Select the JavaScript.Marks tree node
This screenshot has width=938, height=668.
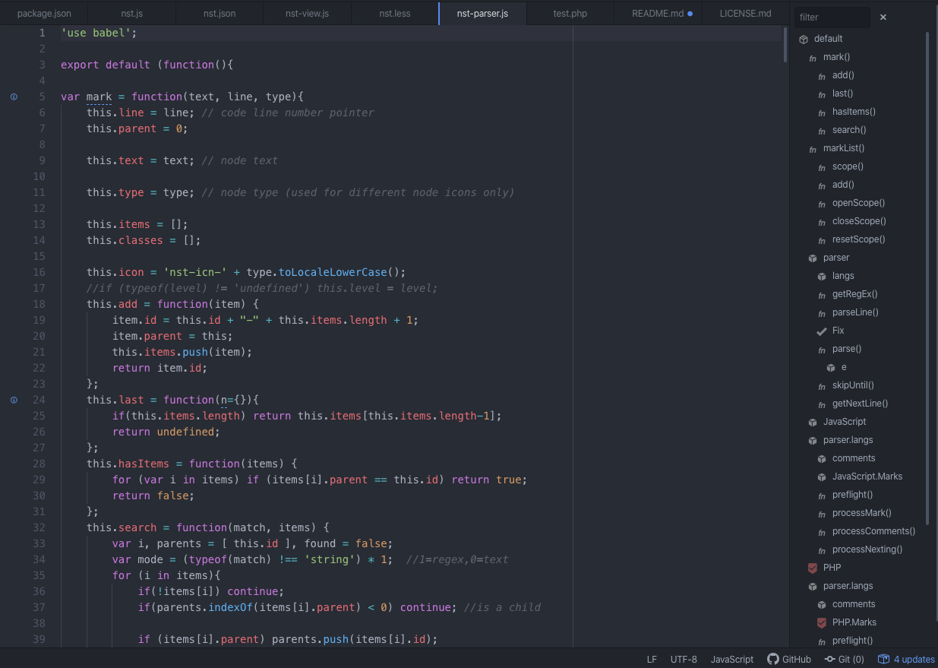click(x=867, y=476)
